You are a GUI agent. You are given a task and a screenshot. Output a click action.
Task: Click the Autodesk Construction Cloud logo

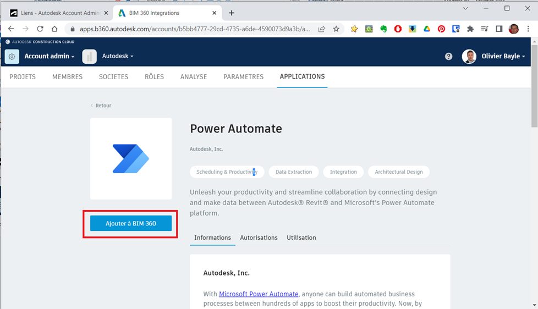pos(40,42)
